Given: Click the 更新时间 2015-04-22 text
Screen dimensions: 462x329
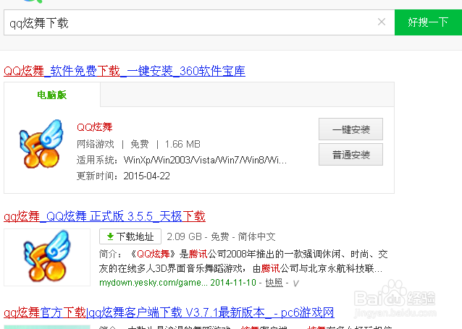Looking at the screenshot, I should coord(123,176).
